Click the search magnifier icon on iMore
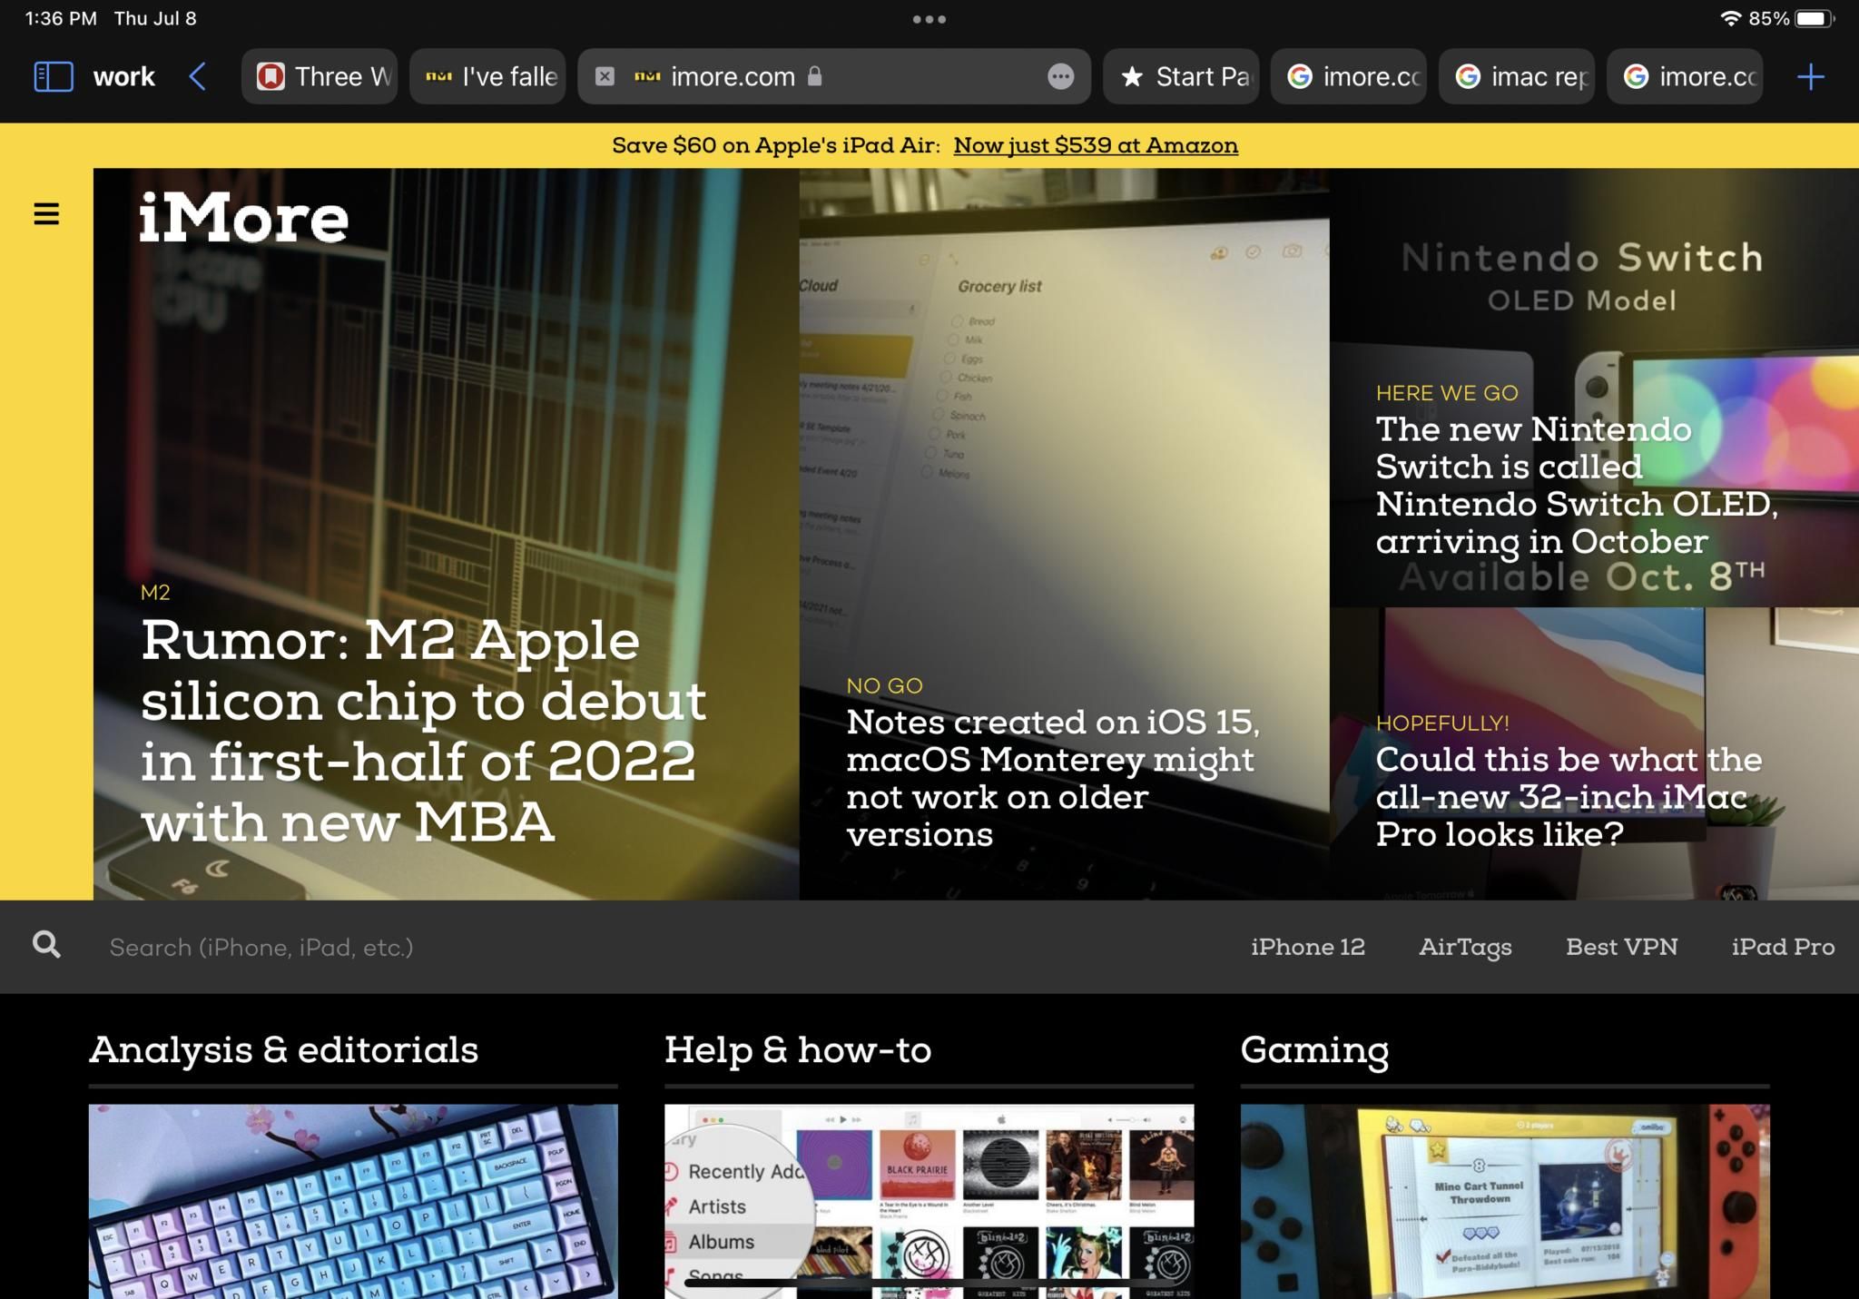The height and width of the screenshot is (1299, 1859). pos(47,945)
